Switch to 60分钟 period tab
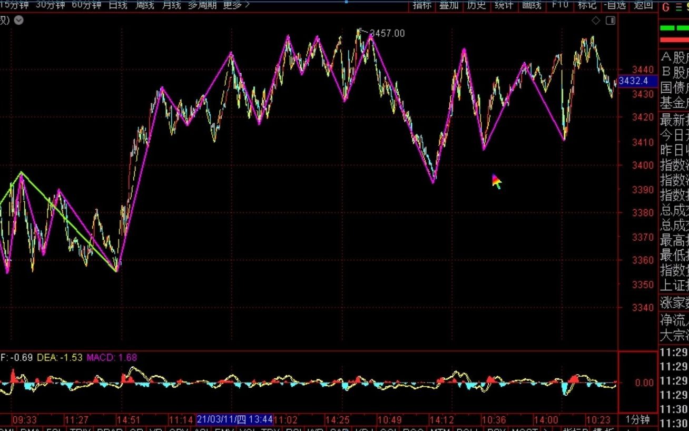This screenshot has width=689, height=431. point(86,5)
